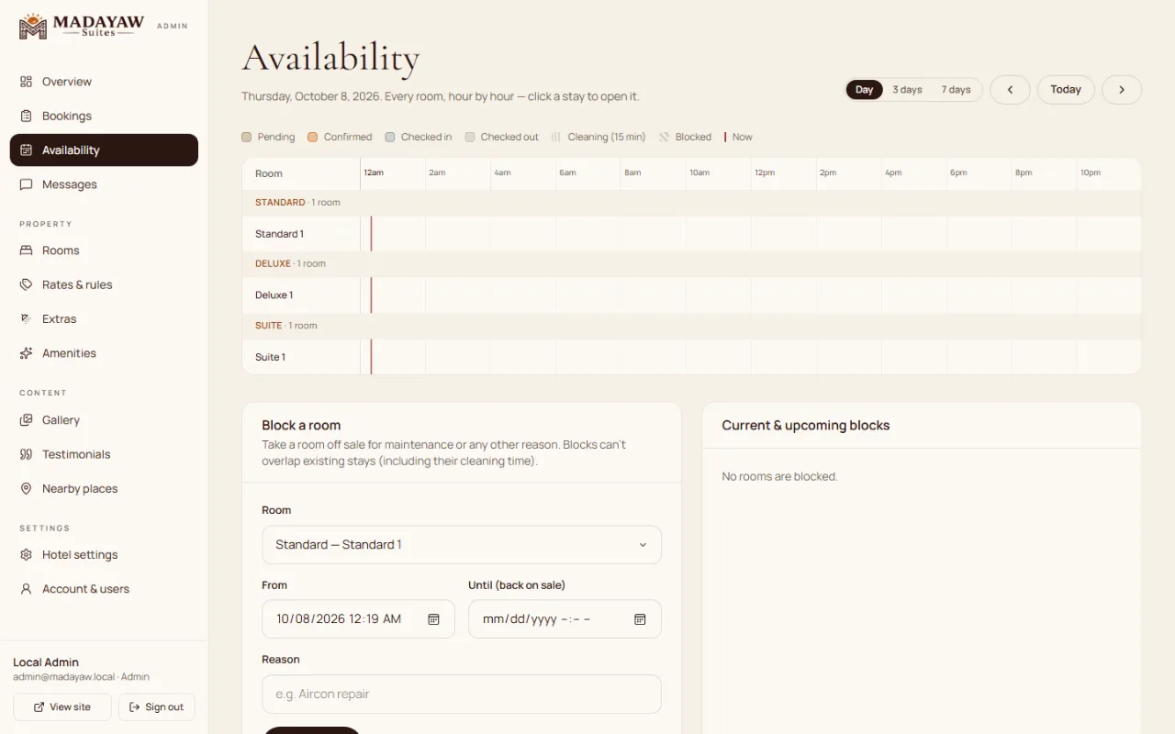1175x734 pixels.
Task: Switch to Day view
Action: (864, 90)
